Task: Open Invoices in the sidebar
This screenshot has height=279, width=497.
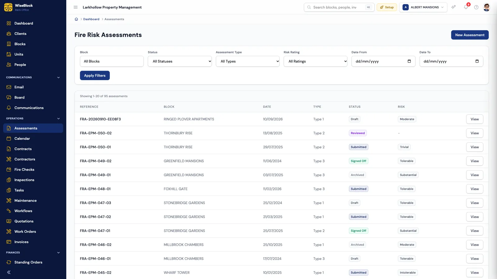Action: pos(33,242)
